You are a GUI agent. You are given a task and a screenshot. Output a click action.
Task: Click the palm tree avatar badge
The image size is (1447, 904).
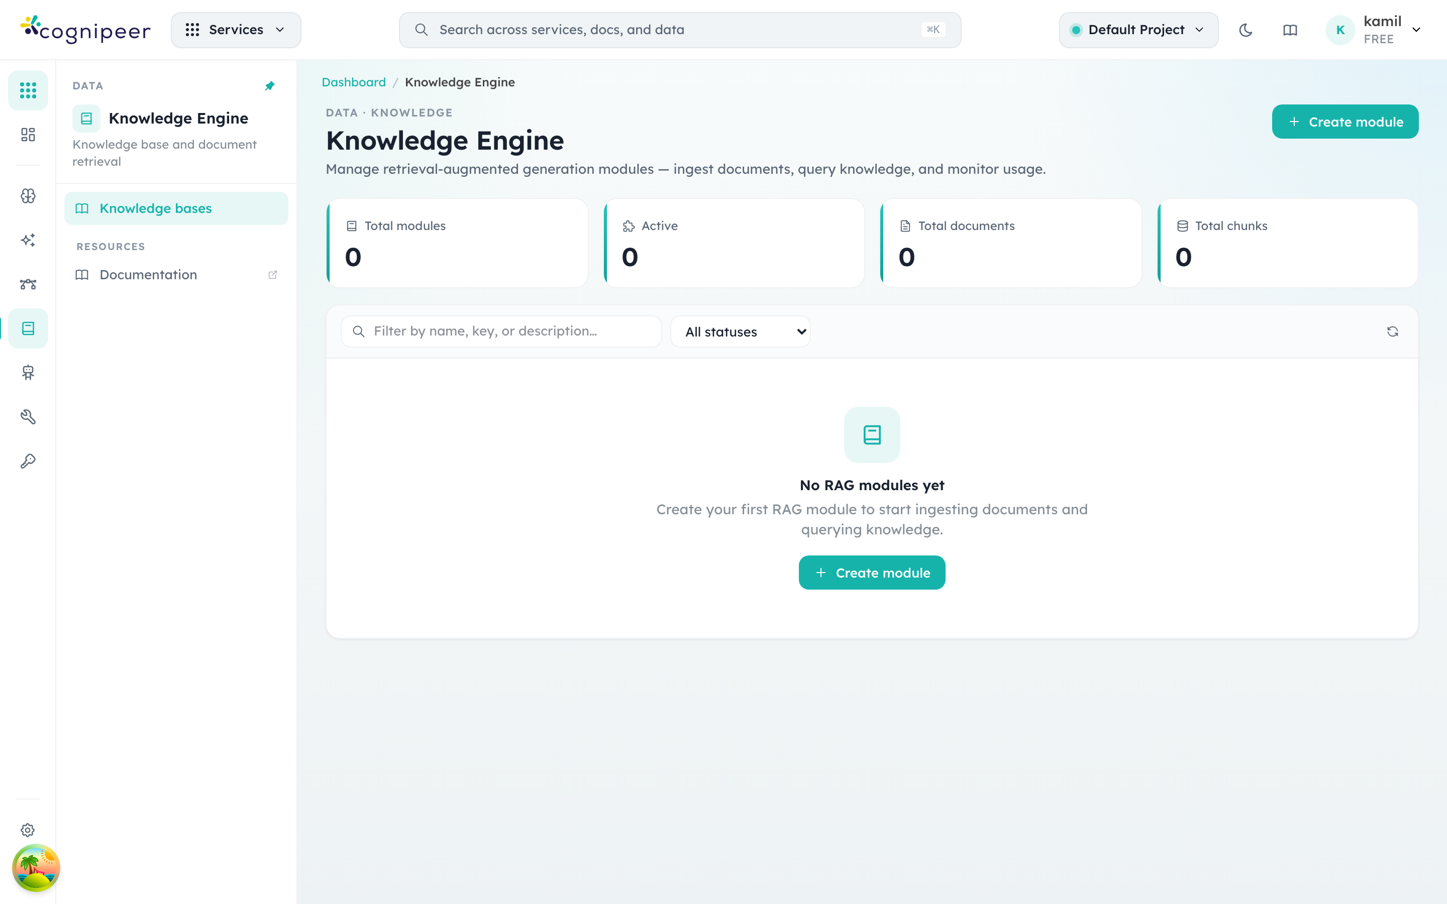coord(36,867)
